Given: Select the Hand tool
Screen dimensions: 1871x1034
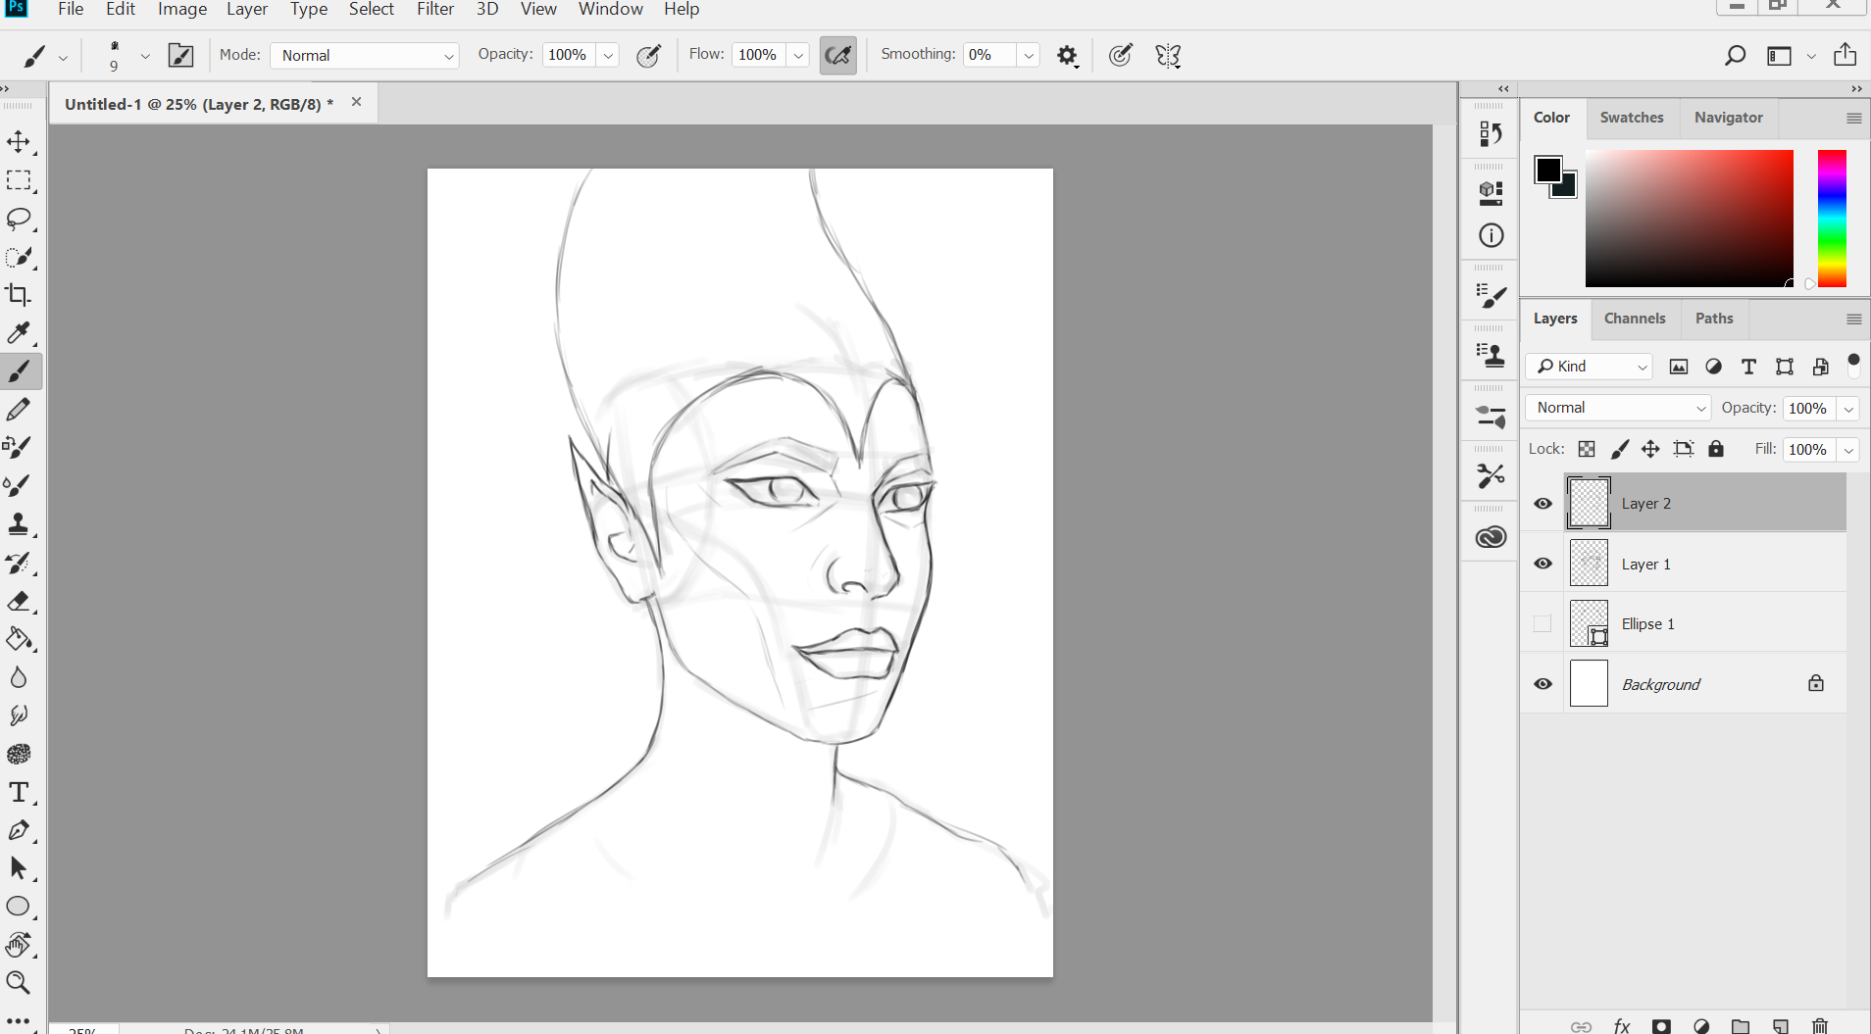Looking at the screenshot, I should [x=19, y=945].
